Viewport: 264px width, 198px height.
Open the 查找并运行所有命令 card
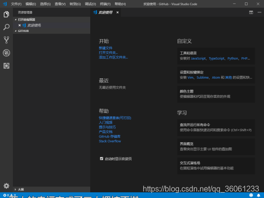click(216, 127)
